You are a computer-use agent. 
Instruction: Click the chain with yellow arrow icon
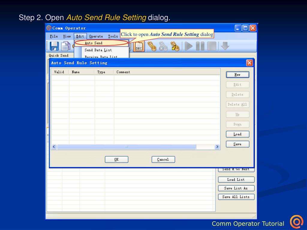[175, 46]
